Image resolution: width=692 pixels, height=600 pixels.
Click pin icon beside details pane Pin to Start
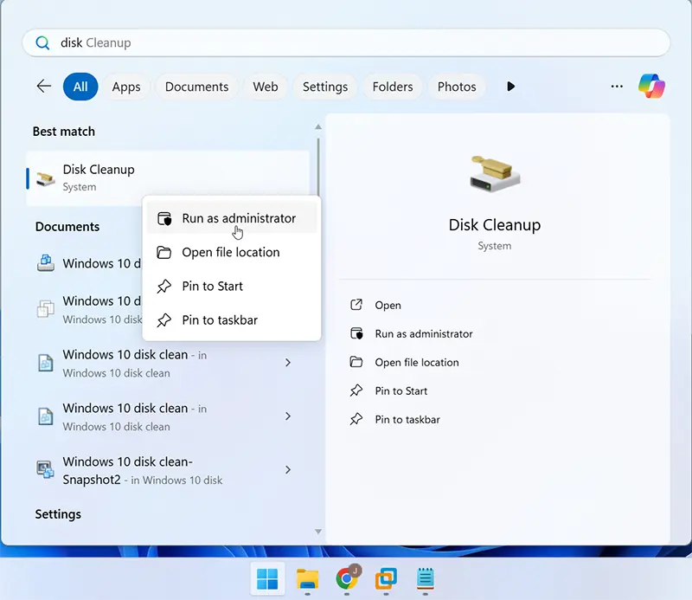pos(356,390)
